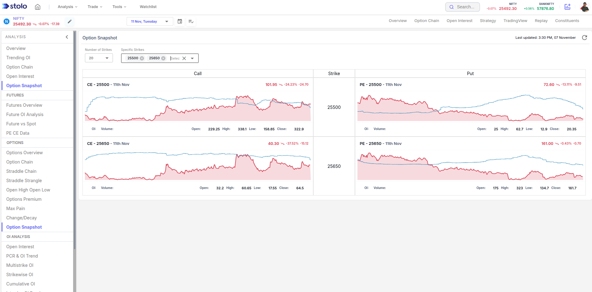Switch to the Option Chain tab
The width and height of the screenshot is (592, 292).
(427, 20)
